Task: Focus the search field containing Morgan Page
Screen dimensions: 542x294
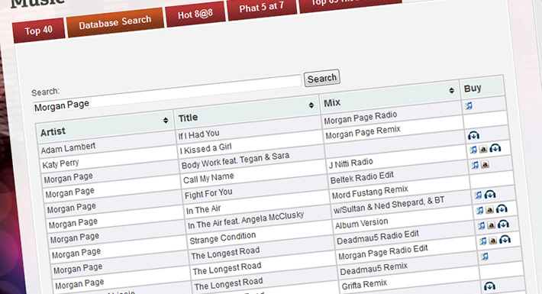Action: click(167, 94)
